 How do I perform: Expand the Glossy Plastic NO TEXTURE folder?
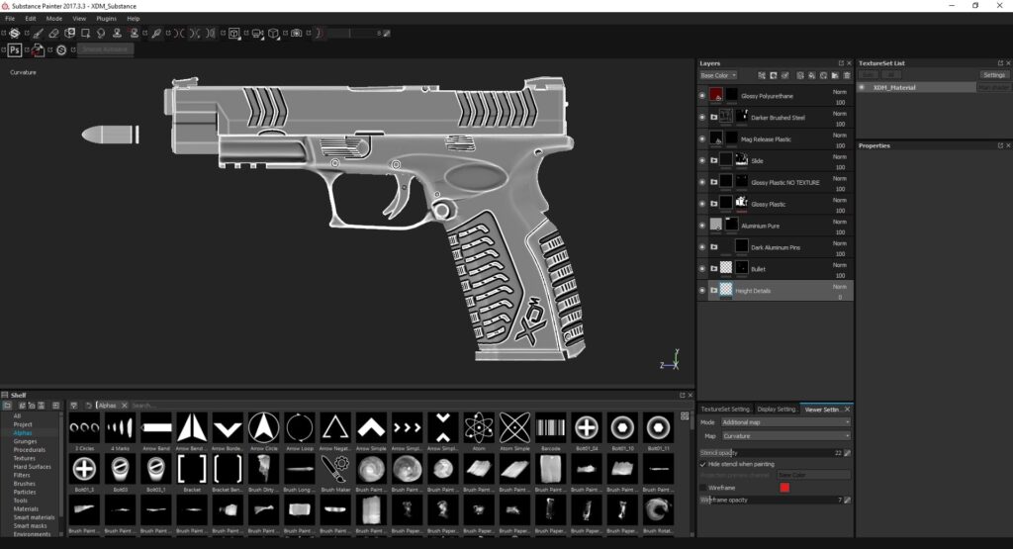tap(714, 182)
